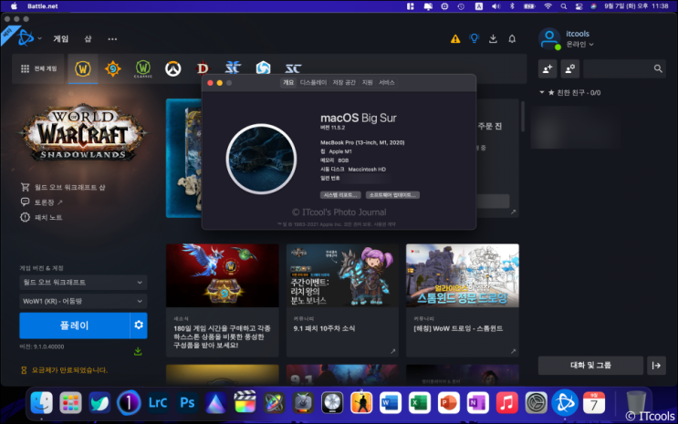Open the 180일 게임 시간 news card
Screen dimensions: 678x424
[x=223, y=300]
